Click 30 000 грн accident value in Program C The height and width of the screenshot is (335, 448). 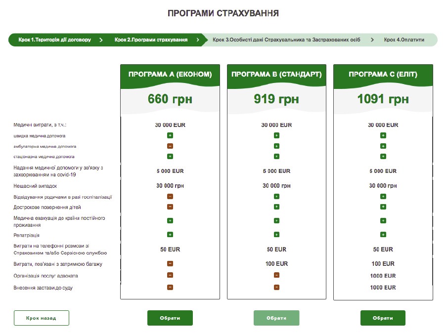pos(383,186)
